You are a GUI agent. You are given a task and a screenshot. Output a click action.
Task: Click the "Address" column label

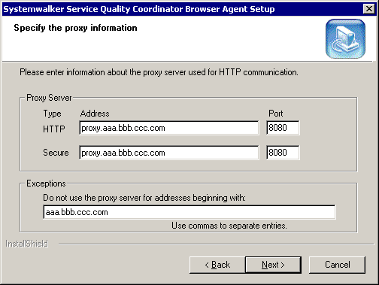[x=95, y=114]
